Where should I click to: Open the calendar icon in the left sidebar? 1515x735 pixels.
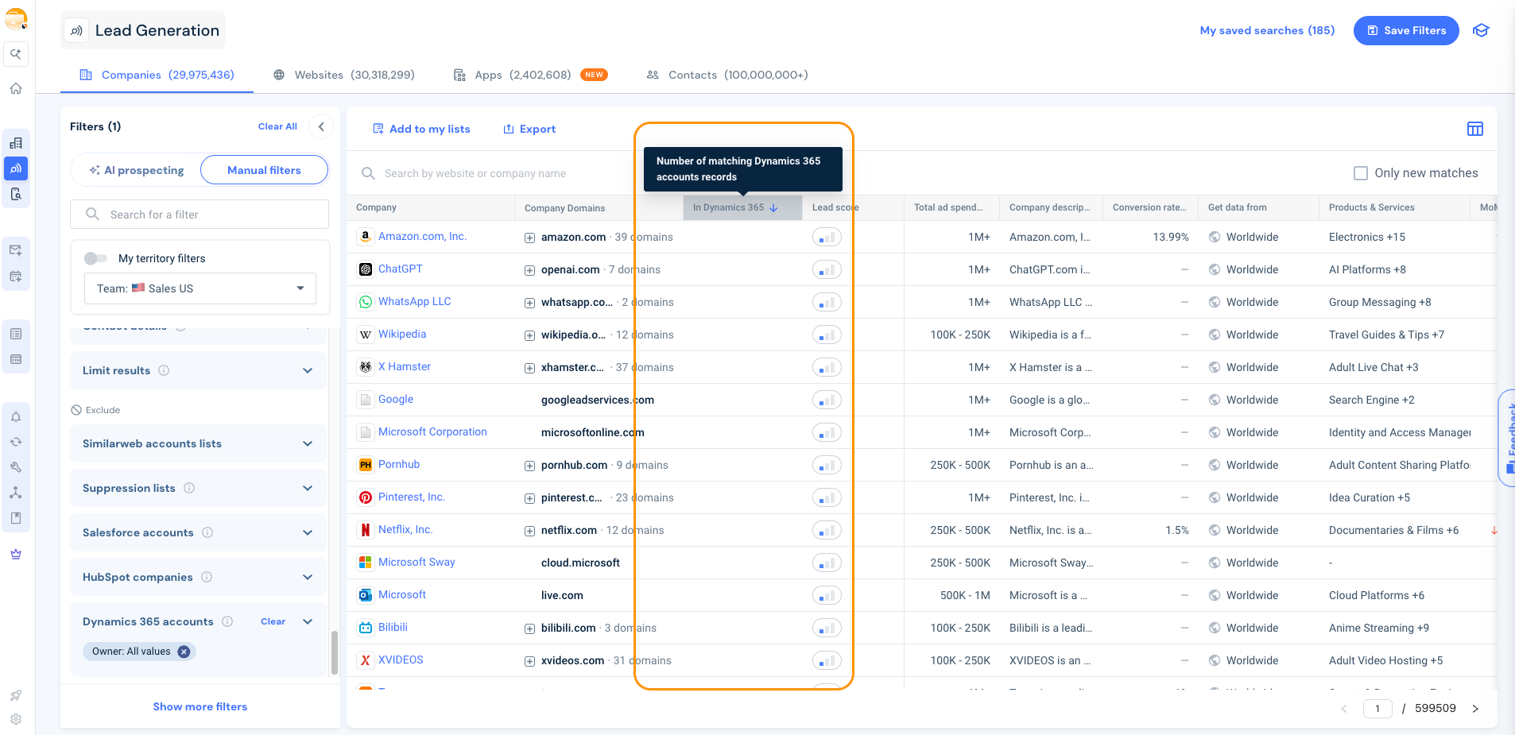16,277
